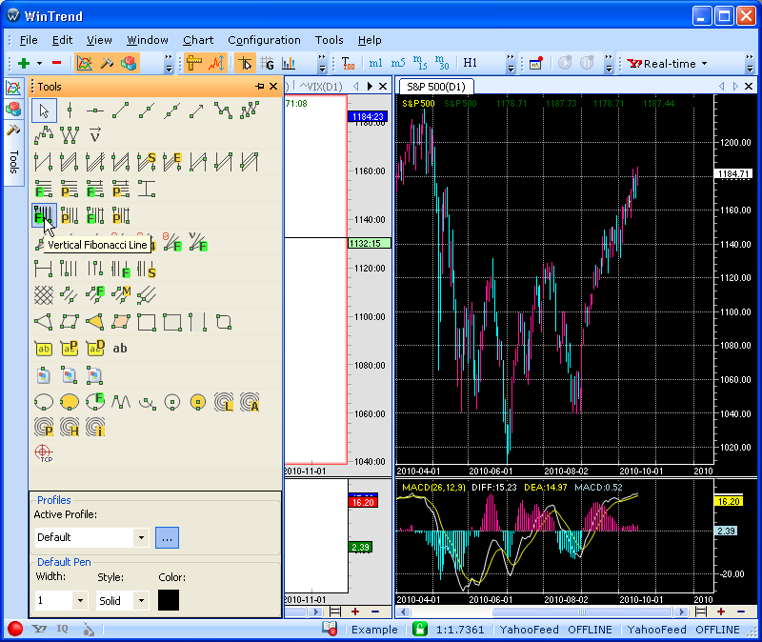Toggle the blue bar chart toolbar button
Screen dimensions: 762x642
tap(289, 63)
